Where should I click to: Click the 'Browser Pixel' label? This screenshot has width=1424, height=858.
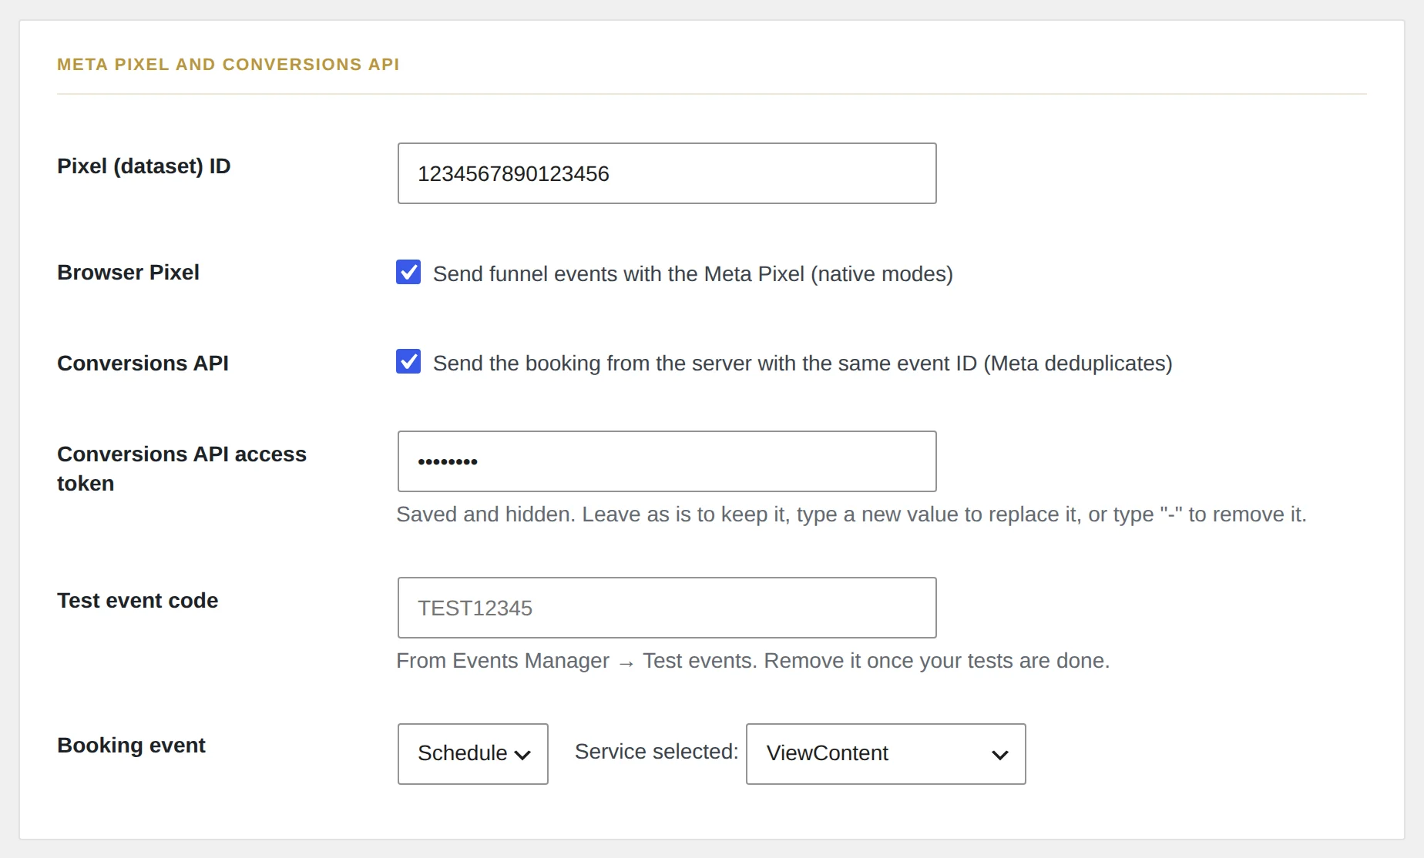(x=128, y=273)
